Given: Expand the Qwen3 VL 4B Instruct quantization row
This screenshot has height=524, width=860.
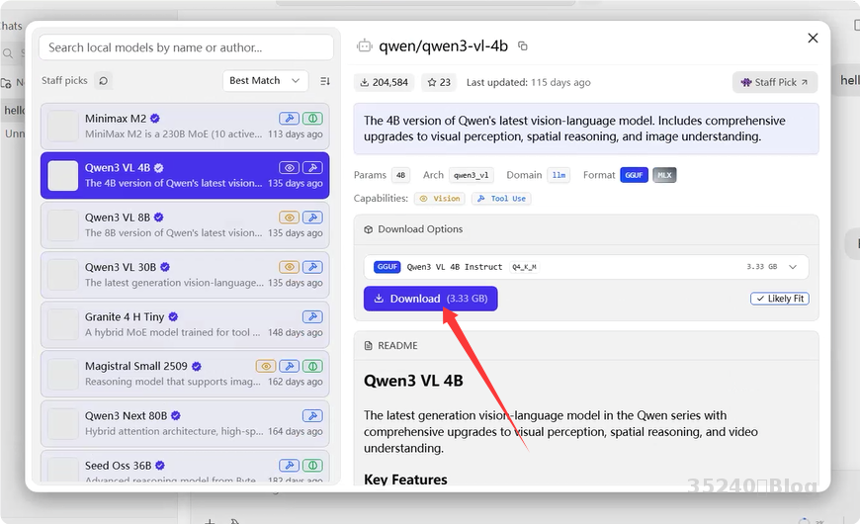Looking at the screenshot, I should coord(585,267).
